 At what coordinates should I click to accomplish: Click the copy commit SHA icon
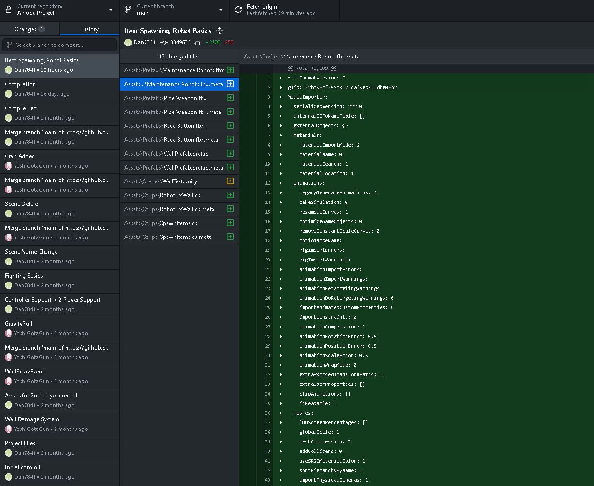(197, 43)
